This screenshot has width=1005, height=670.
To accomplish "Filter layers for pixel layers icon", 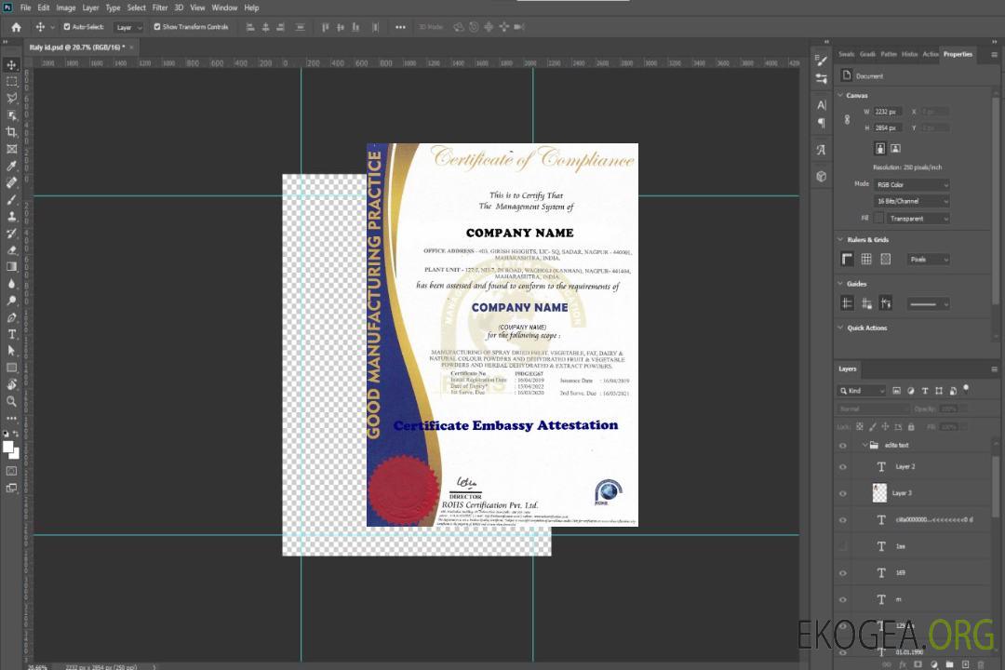I will [x=896, y=391].
